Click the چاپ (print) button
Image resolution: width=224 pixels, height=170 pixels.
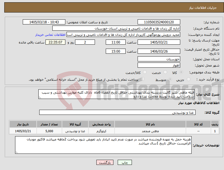(125, 162)
